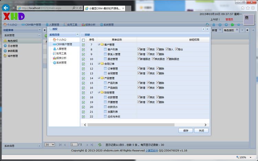Select 个人办公 in the 系统目录 tree
The image size is (258, 161).
pos(61,40)
